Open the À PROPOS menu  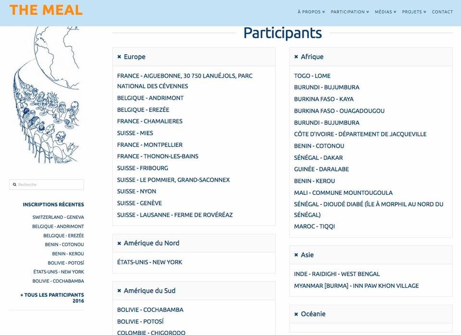(x=311, y=12)
